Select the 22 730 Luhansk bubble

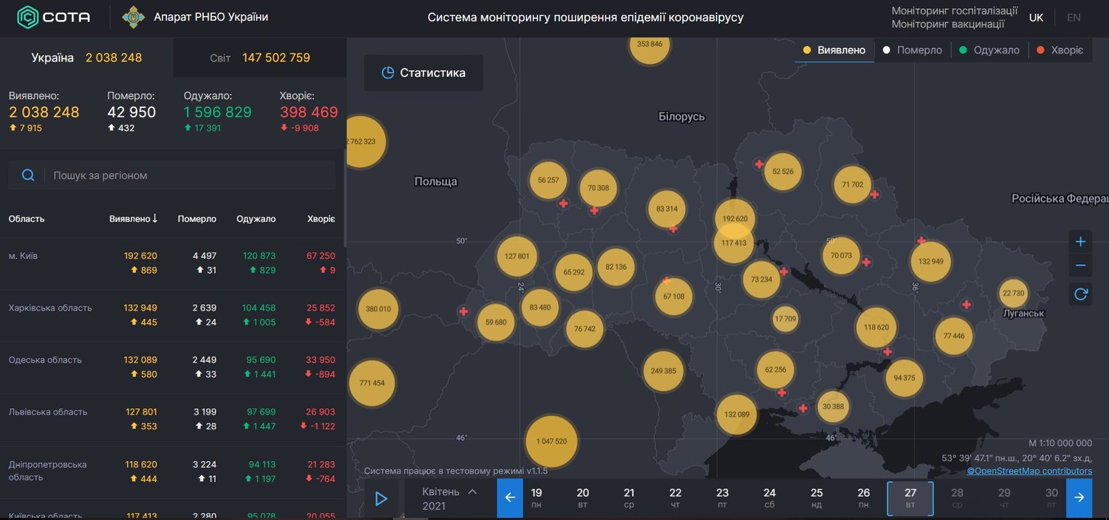[1013, 293]
